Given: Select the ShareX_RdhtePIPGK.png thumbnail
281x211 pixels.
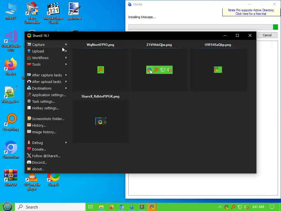Looking at the screenshot, I should tap(100, 121).
